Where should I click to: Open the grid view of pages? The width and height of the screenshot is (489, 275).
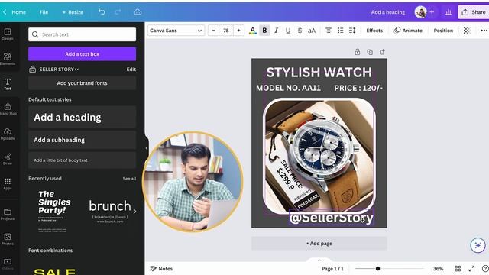(458, 268)
